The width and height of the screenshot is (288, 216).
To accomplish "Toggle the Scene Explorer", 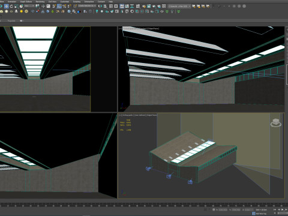I will click(x=111, y=6).
